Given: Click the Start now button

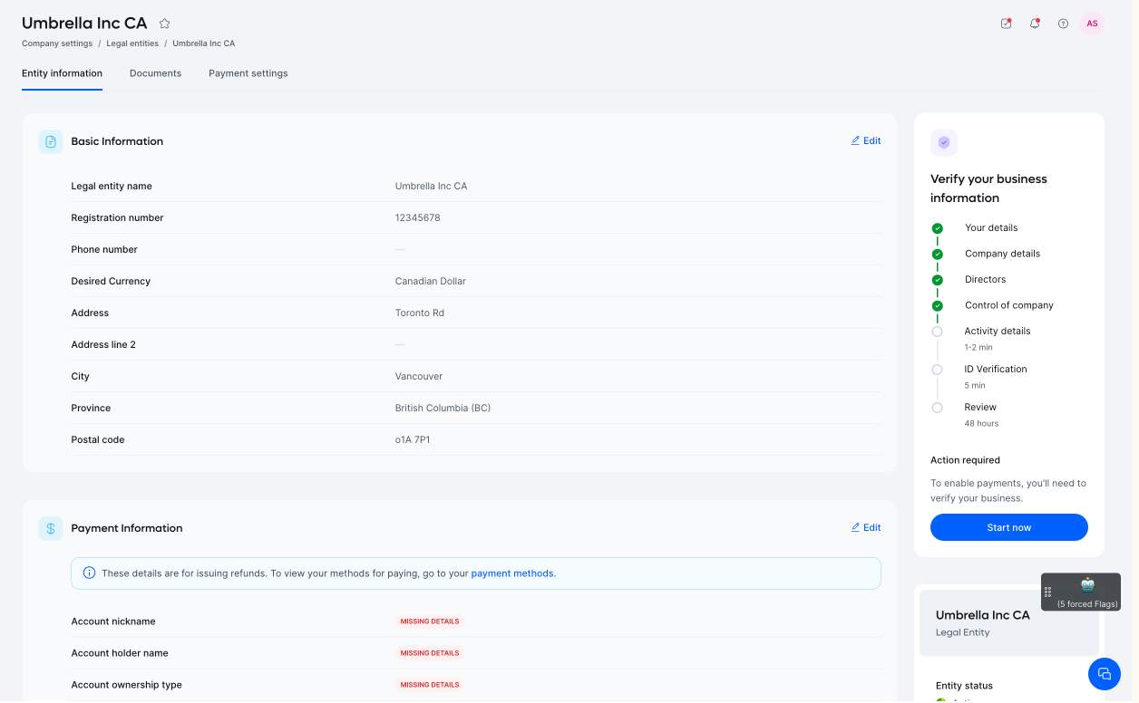Looking at the screenshot, I should pyautogui.click(x=1009, y=527).
